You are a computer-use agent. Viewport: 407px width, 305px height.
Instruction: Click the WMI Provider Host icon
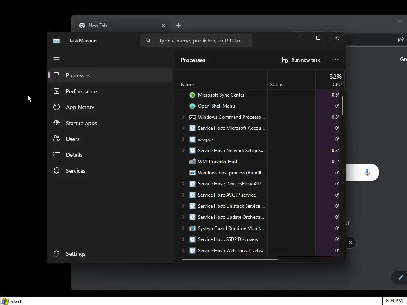click(192, 162)
